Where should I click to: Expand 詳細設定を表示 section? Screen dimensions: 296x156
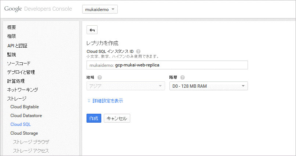(105, 101)
